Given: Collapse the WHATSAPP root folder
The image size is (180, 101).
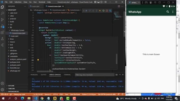Looking at the screenshot, I should click(17, 10).
